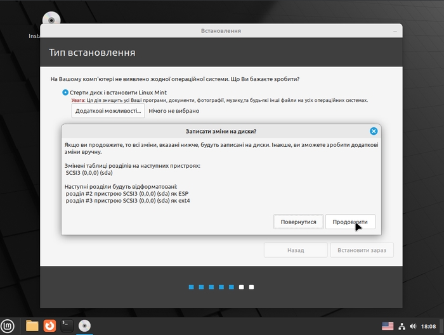Click the partition #3 ext4 format line
The width and height of the screenshot is (444, 335).
coord(127,201)
